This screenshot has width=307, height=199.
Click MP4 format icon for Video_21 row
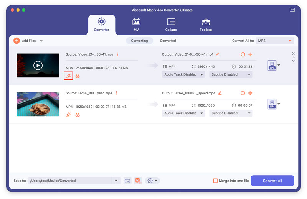point(272,65)
